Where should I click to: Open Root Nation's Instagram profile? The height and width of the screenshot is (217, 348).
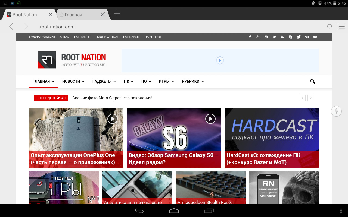point(266,37)
